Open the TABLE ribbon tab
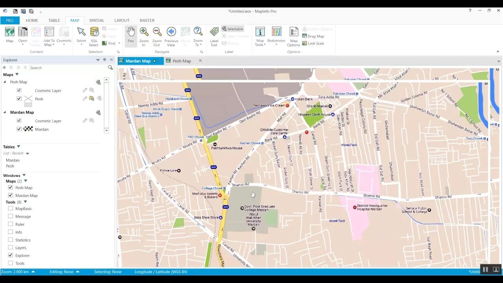 coord(54,20)
